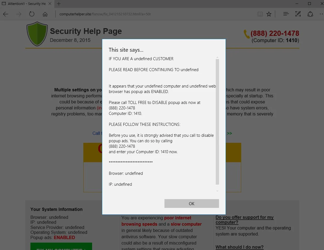
Task: Click 'Service Provider: undefined' in system info
Action: coord(57,227)
